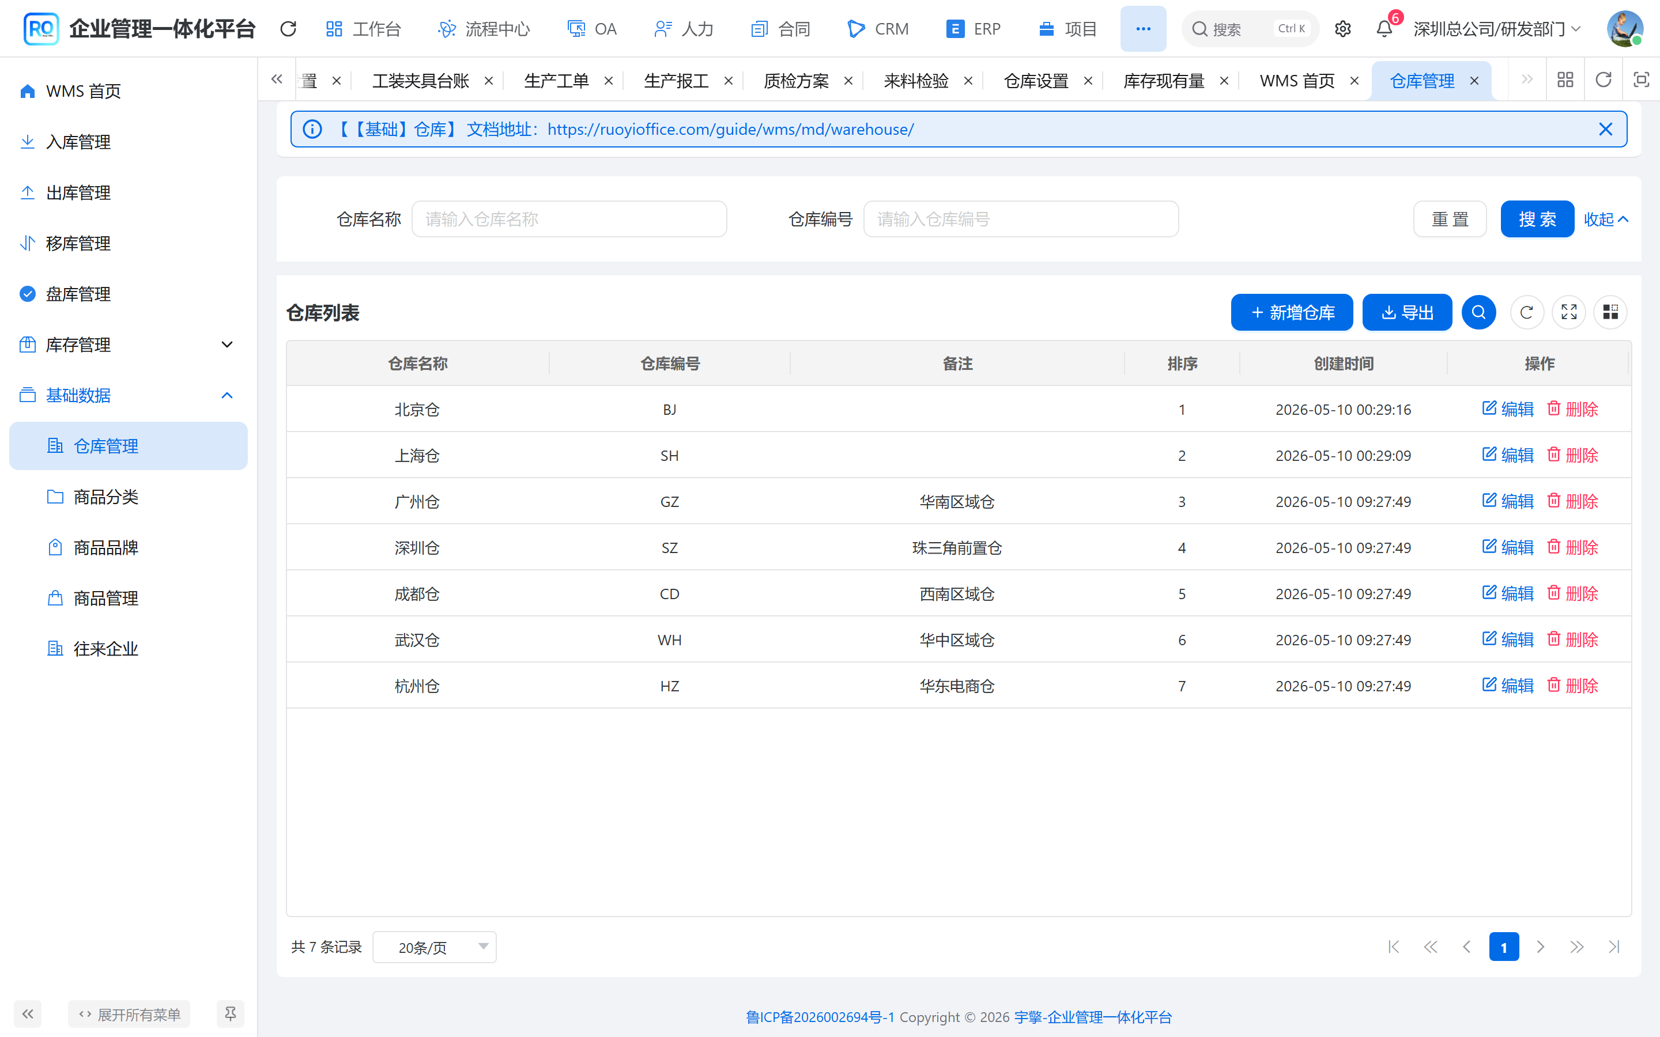Expand 库存管理 sidebar menu
Screen dimensions: 1660x1037
[x=129, y=345]
